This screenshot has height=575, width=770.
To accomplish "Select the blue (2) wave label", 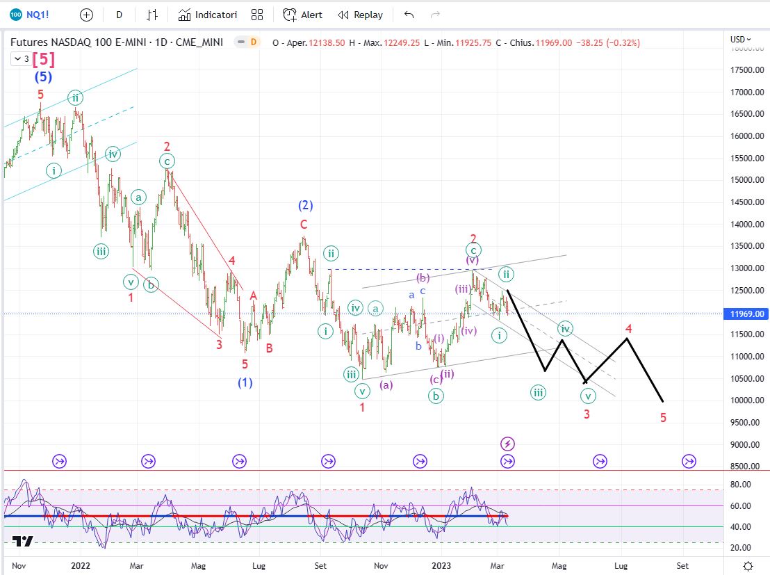I will point(306,205).
